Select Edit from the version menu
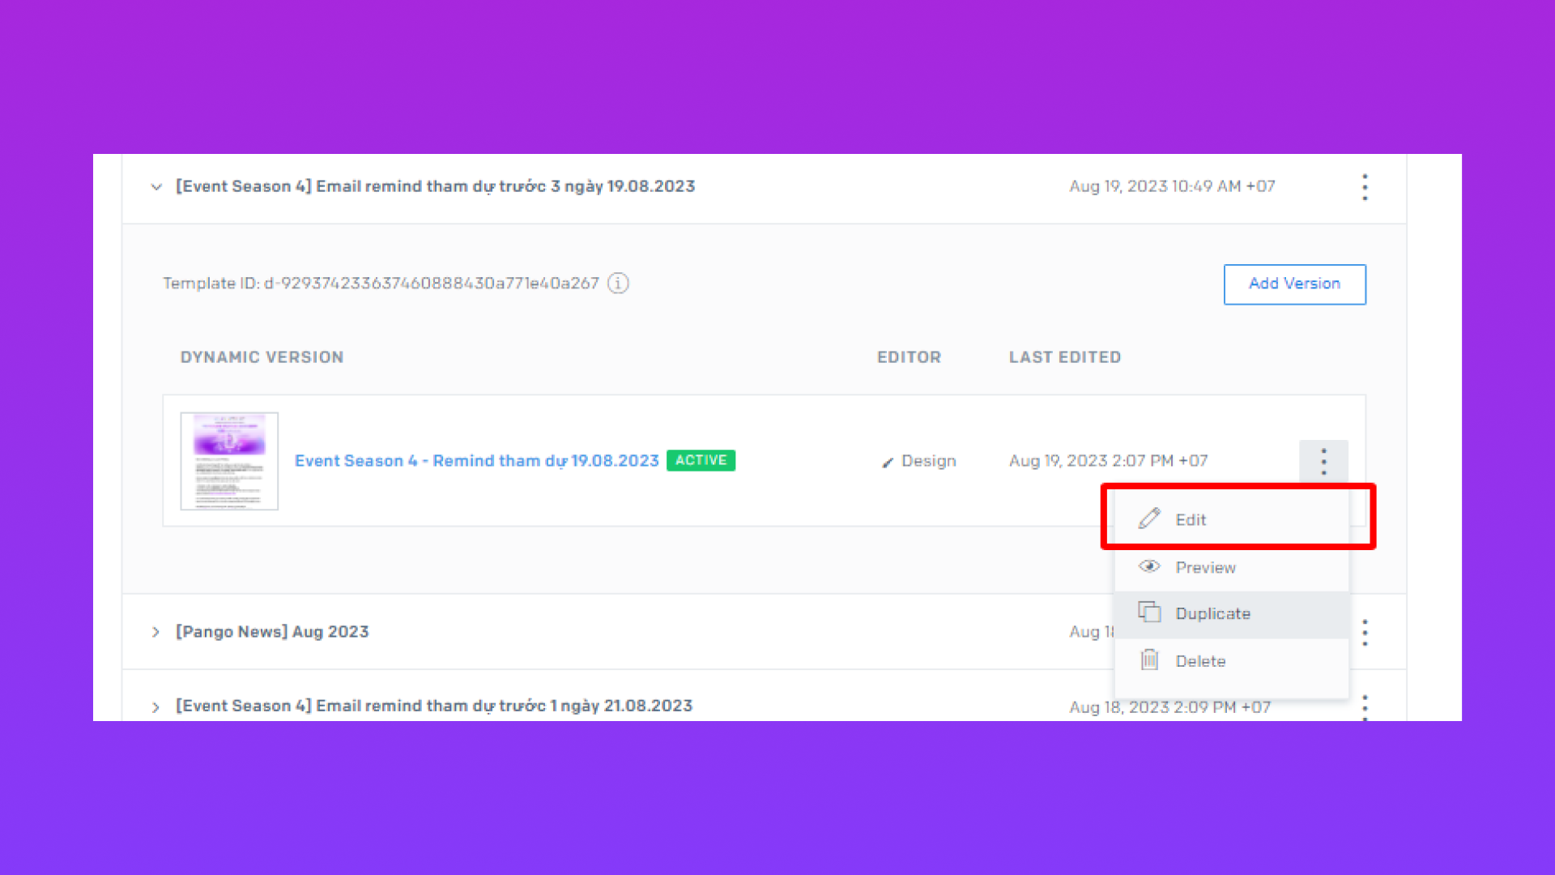 [1191, 520]
